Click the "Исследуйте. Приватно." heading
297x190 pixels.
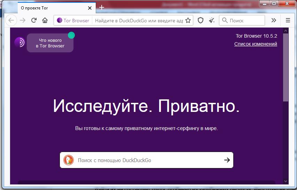147,106
